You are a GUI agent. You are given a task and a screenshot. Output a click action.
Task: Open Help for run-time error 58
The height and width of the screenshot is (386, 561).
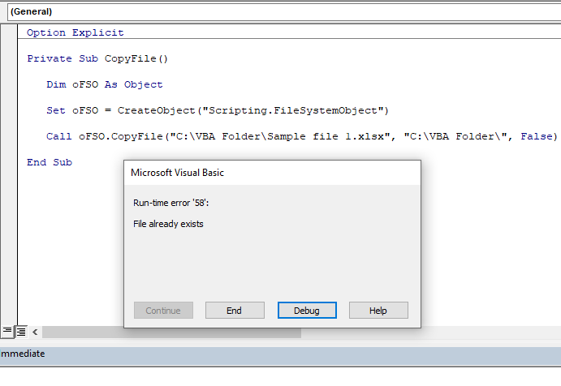[378, 311]
